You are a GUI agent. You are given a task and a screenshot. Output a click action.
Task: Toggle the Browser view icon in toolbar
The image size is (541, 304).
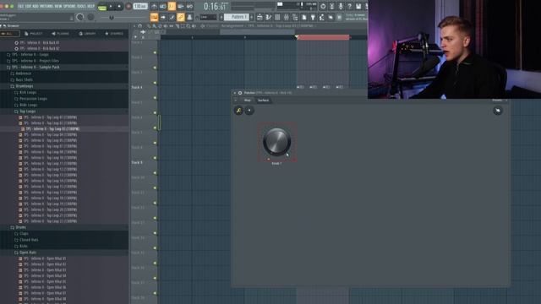(295, 17)
